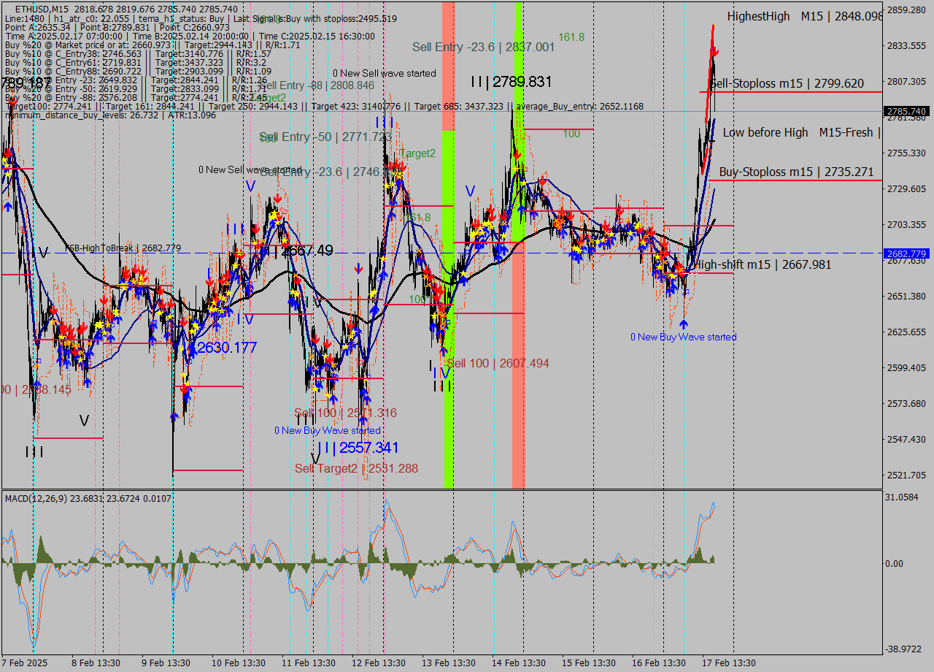Screen dimensions: 934x672
Task: Click the 'I V' wave marker near the Sell 100 label
Action: pyautogui.click(x=441, y=371)
